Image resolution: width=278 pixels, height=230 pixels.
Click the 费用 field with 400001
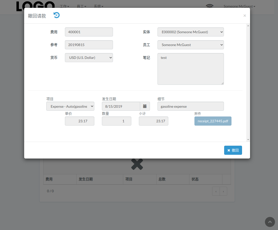(x=89, y=32)
